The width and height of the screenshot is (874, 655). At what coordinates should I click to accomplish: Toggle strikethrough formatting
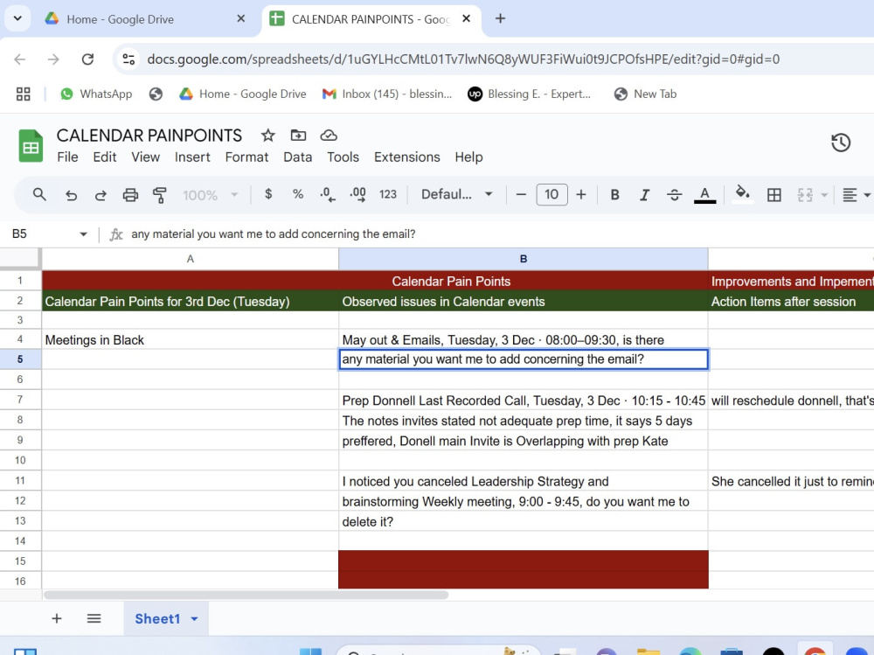click(x=675, y=195)
